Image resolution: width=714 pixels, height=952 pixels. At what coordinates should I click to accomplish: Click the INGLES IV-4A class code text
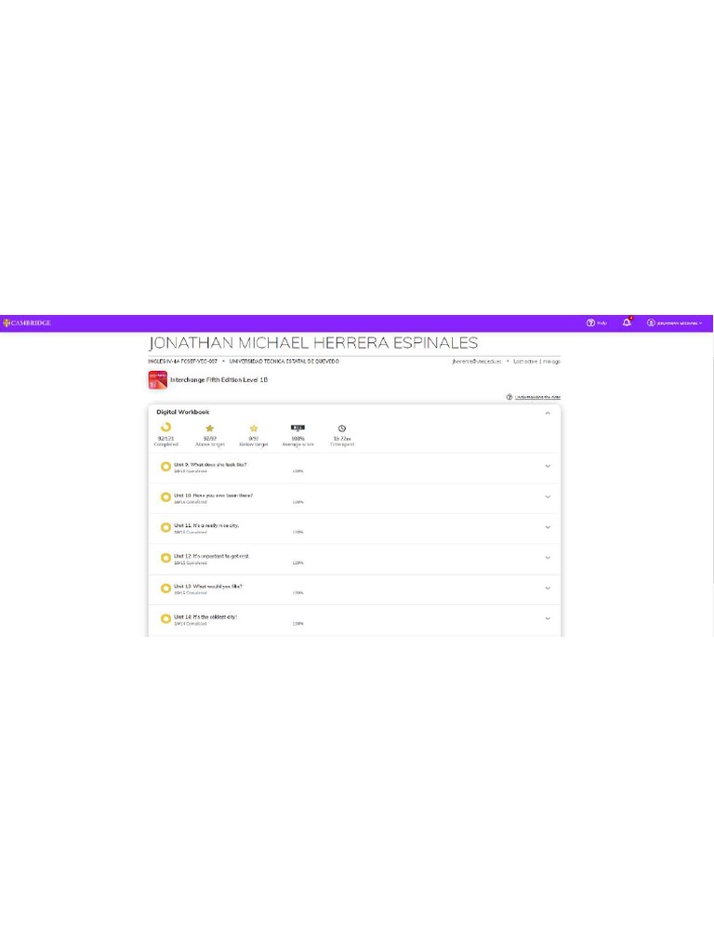(183, 362)
